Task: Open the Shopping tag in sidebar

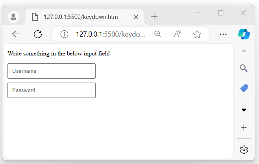Action: click(244, 88)
